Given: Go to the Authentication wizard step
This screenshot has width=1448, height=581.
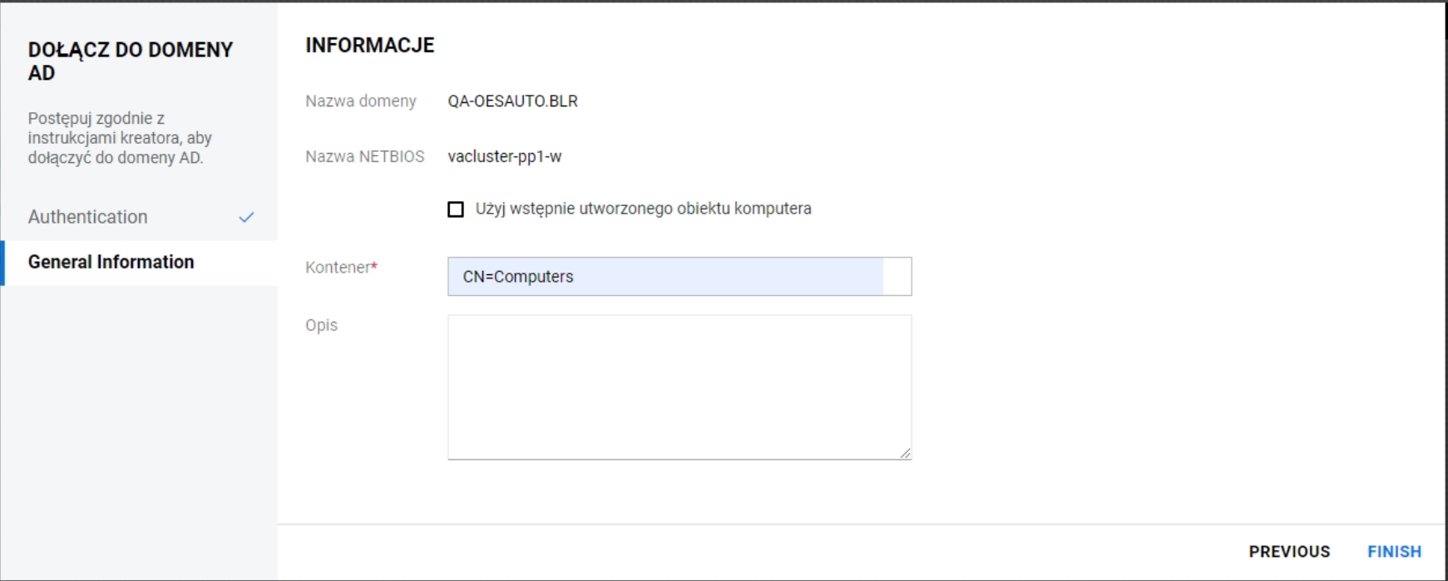Looking at the screenshot, I should coord(88,217).
